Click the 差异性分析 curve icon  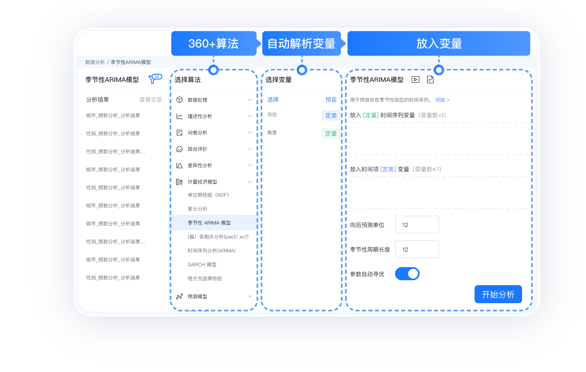179,165
